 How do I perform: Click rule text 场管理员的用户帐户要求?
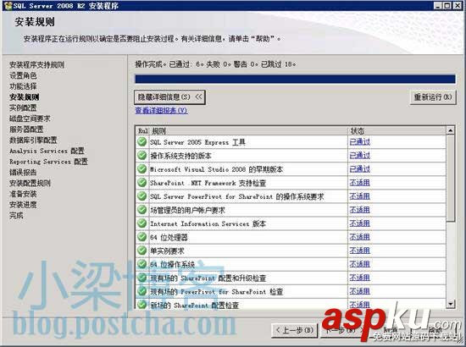pos(187,210)
